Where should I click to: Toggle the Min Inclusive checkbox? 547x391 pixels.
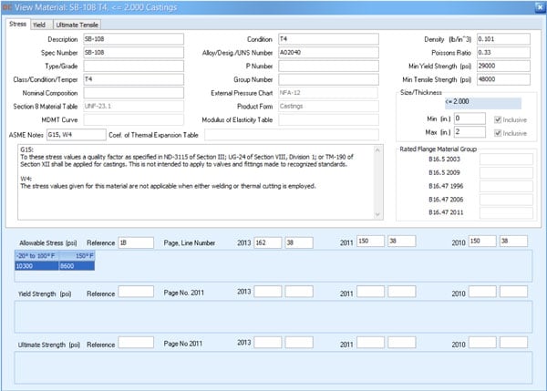(498, 118)
